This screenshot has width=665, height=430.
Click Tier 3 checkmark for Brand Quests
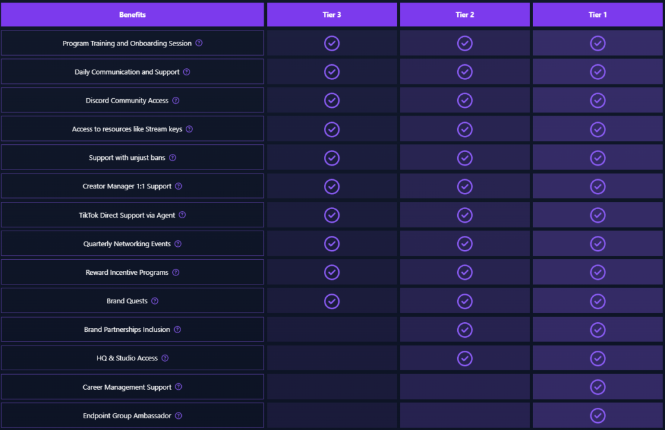point(332,301)
